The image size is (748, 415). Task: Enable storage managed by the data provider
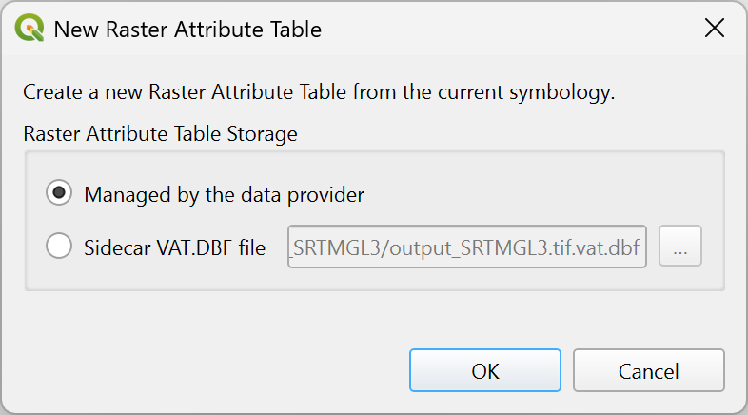tap(59, 194)
